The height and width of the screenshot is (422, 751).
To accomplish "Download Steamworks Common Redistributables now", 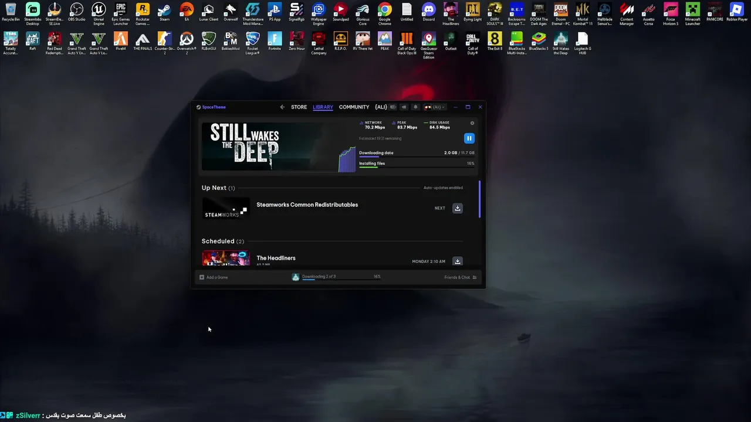I will [458, 208].
